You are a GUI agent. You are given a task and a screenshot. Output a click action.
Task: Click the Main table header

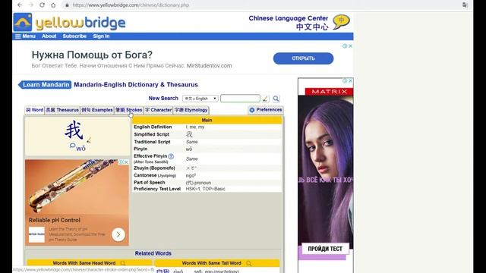click(207, 120)
